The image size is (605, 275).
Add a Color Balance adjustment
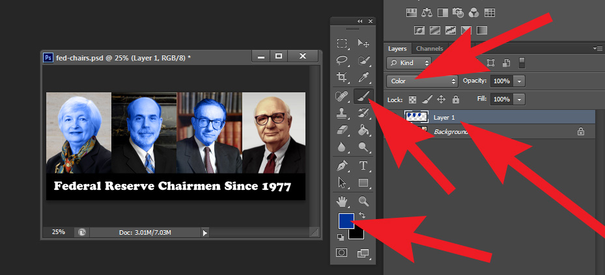(427, 13)
